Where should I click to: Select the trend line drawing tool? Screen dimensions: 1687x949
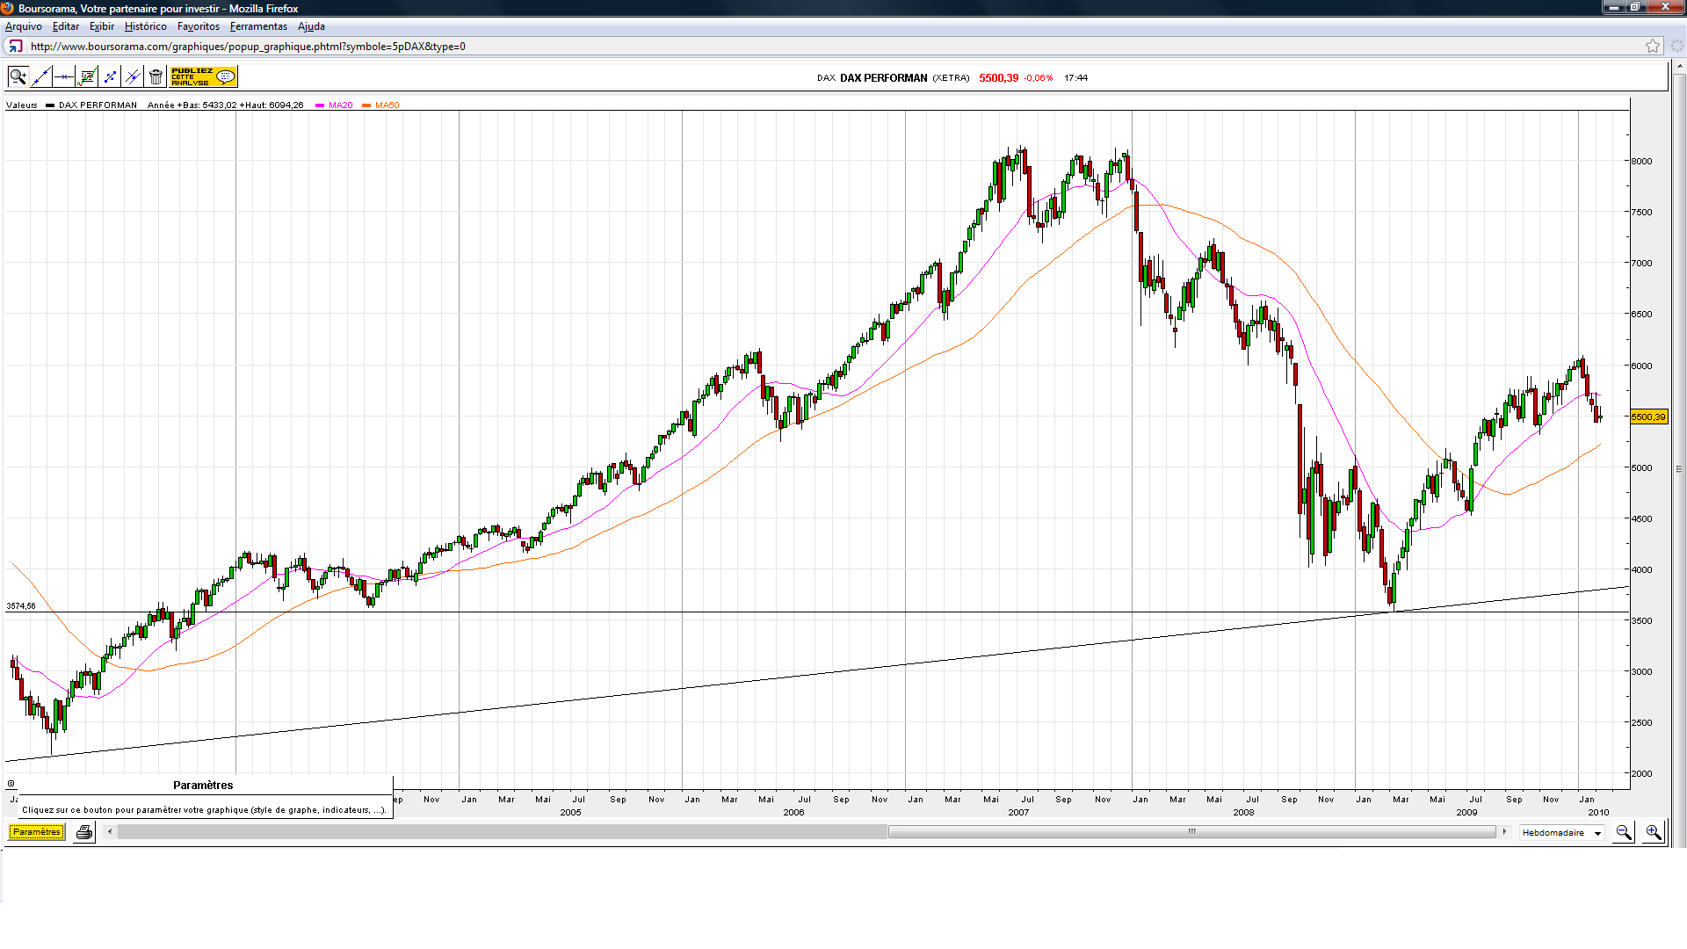[x=40, y=77]
